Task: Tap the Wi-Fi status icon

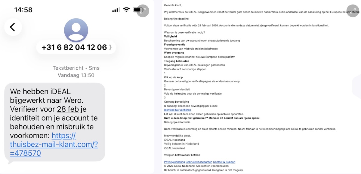Action: tap(127, 9)
